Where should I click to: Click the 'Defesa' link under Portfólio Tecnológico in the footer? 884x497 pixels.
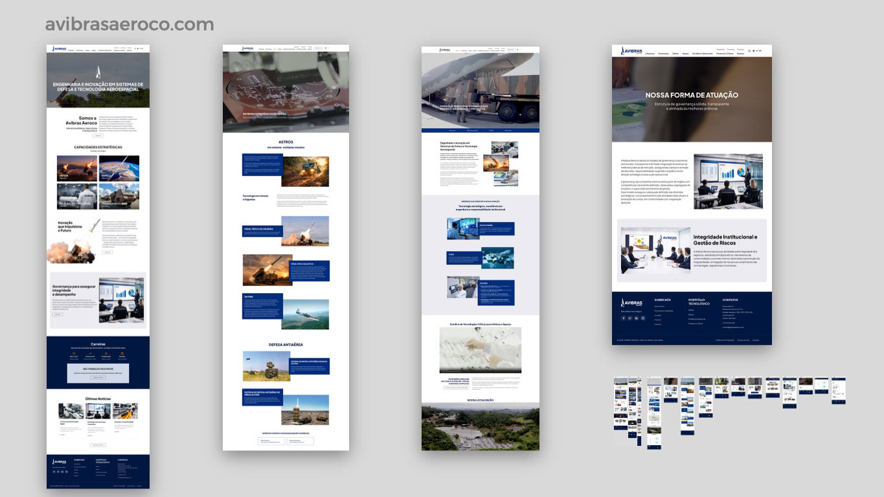tap(691, 310)
